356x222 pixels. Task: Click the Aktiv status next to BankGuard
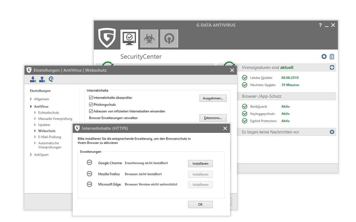point(286,107)
